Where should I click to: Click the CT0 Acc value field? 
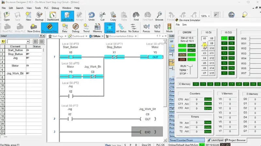(197, 99)
